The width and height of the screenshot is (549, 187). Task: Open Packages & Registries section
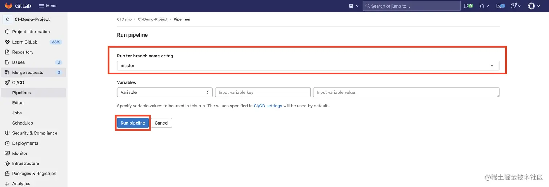[x=33, y=174]
